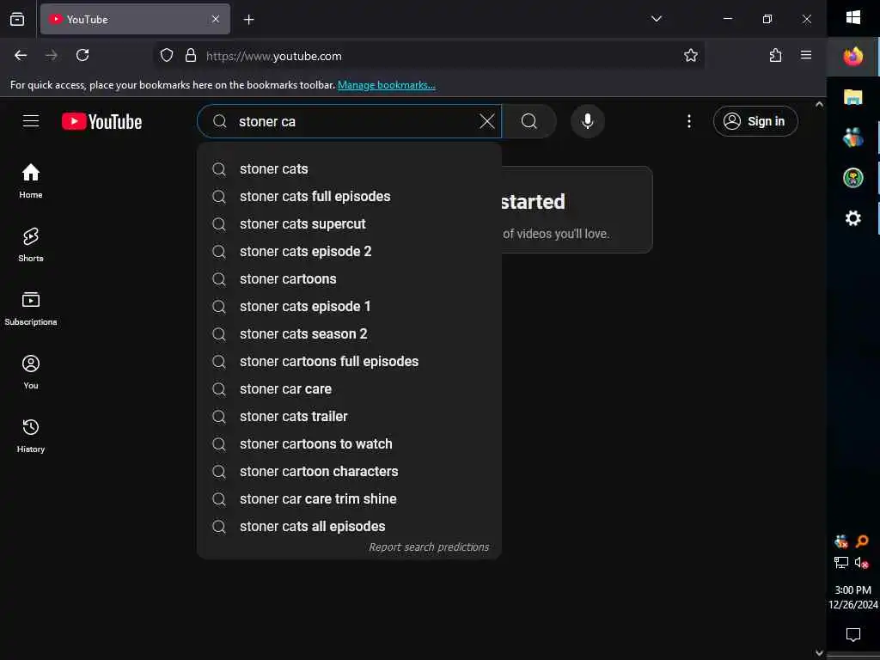Choose 'stoner cats trailer' suggestion
The height and width of the screenshot is (660, 880).
(x=349, y=417)
